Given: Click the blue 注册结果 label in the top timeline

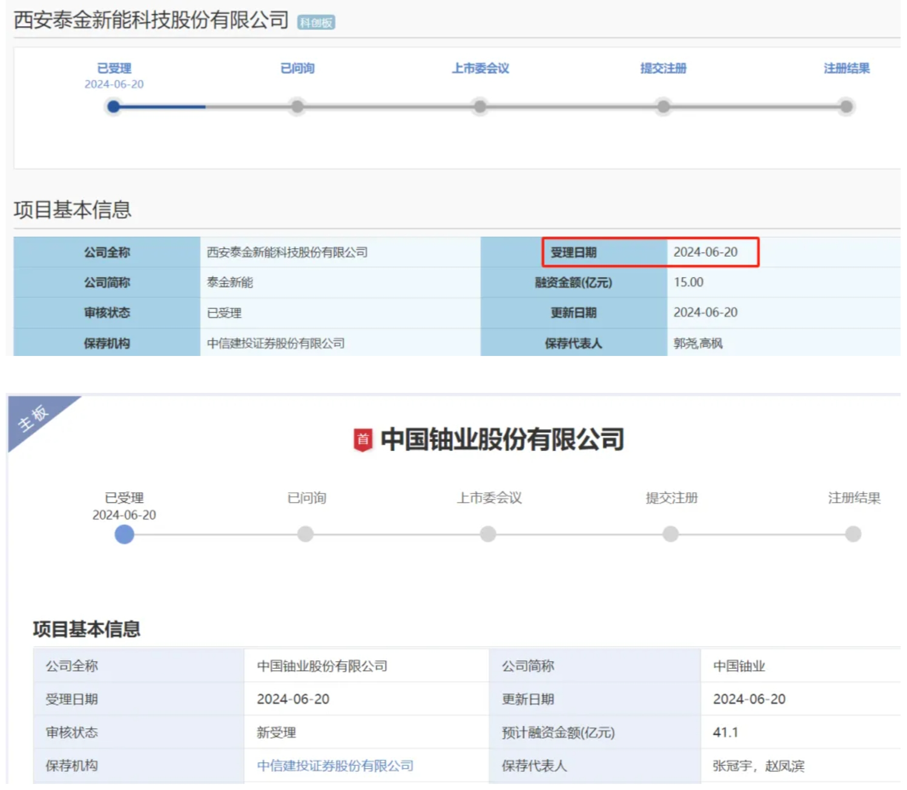Looking at the screenshot, I should (x=846, y=68).
